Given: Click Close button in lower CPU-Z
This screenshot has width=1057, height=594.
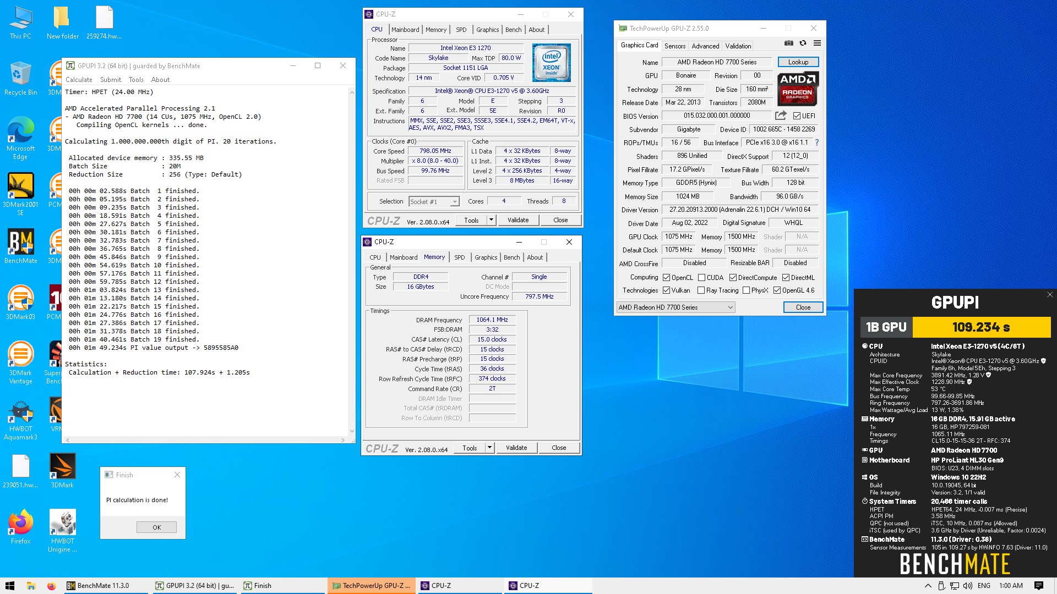Looking at the screenshot, I should click(559, 448).
